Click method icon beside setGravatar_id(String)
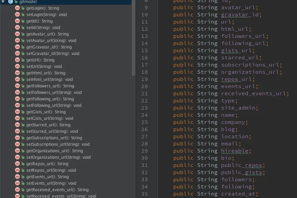The height and width of the screenshot is (198, 297). coord(17,53)
